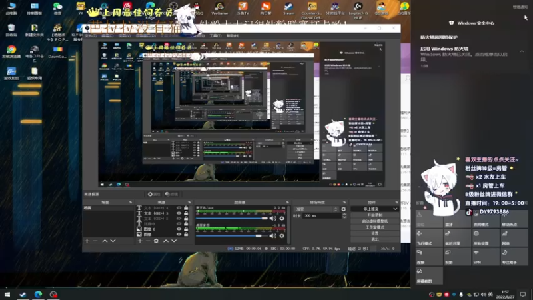Toggle Night light quick action tile
Screen dimensions: 533x300
click(486, 219)
